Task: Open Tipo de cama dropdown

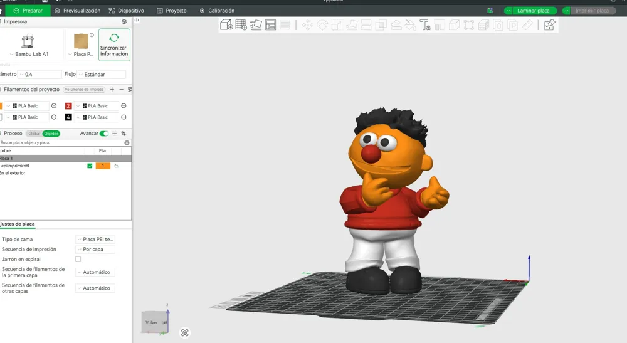Action: click(x=95, y=239)
